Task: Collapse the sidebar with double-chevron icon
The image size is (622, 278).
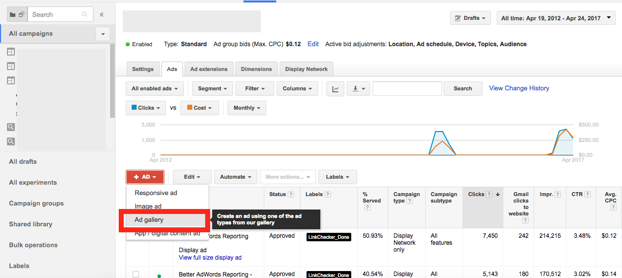Action: (x=102, y=14)
